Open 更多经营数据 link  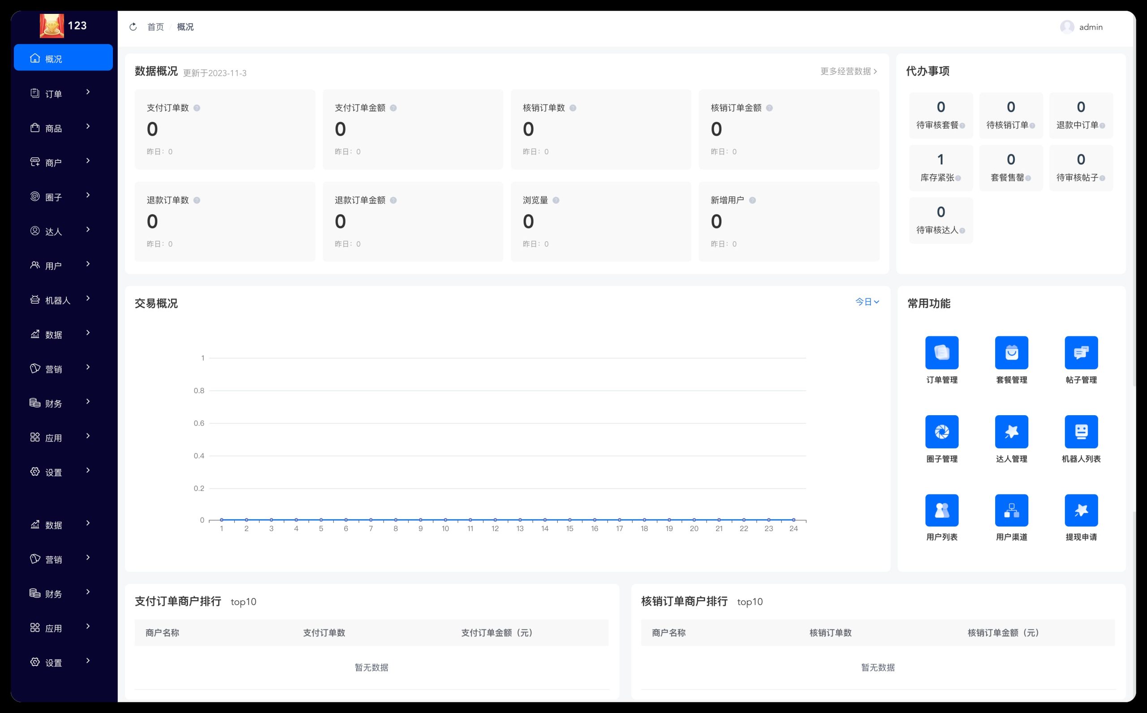pyautogui.click(x=848, y=71)
